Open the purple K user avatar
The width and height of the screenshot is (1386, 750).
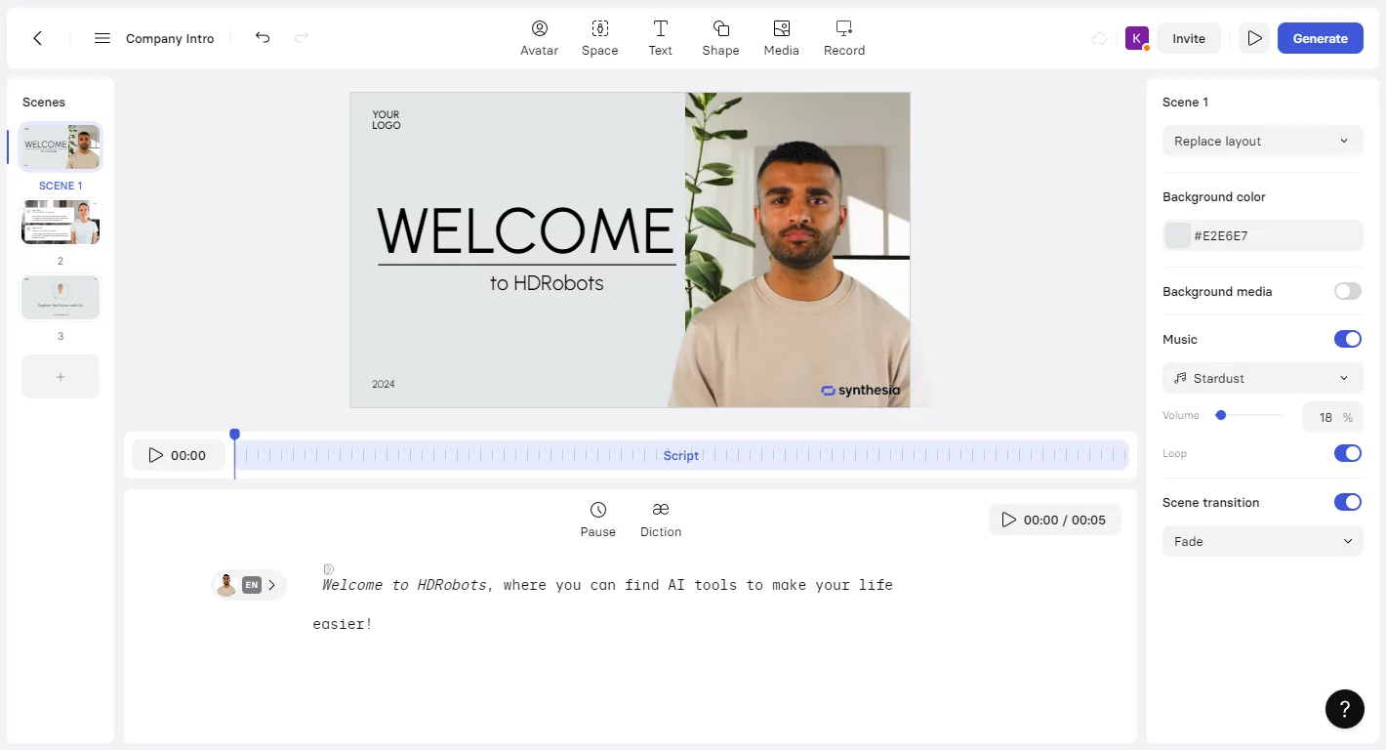coord(1136,38)
